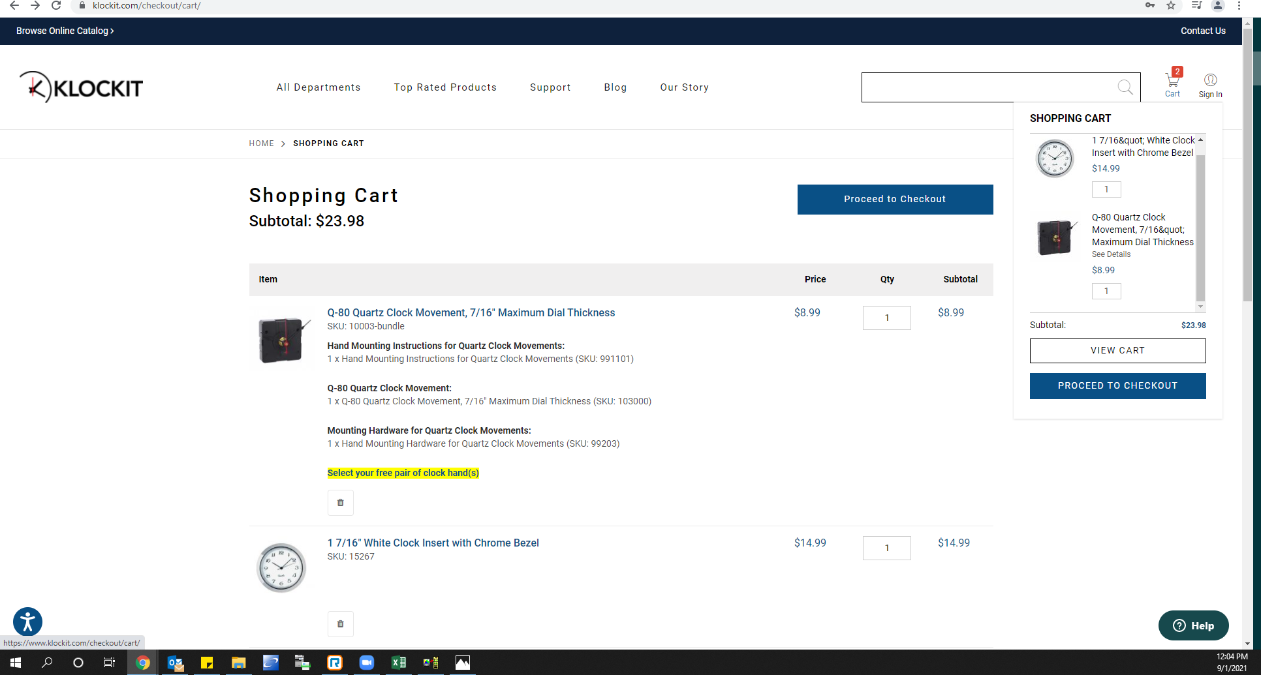Open 1 7/16" White Clock Insert link
This screenshot has height=675, width=1261.
433,543
